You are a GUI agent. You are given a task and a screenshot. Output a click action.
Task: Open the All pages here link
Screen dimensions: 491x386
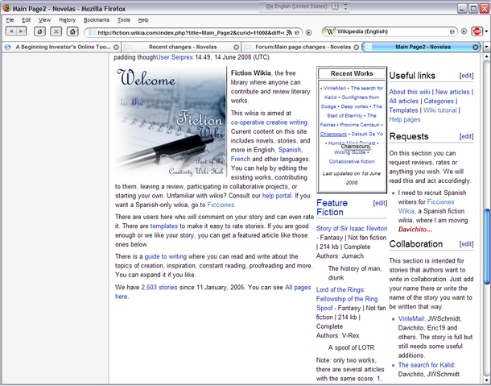(298, 287)
